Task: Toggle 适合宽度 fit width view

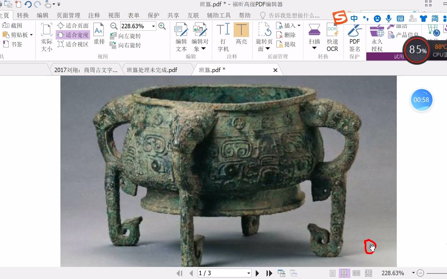Action: (73, 35)
